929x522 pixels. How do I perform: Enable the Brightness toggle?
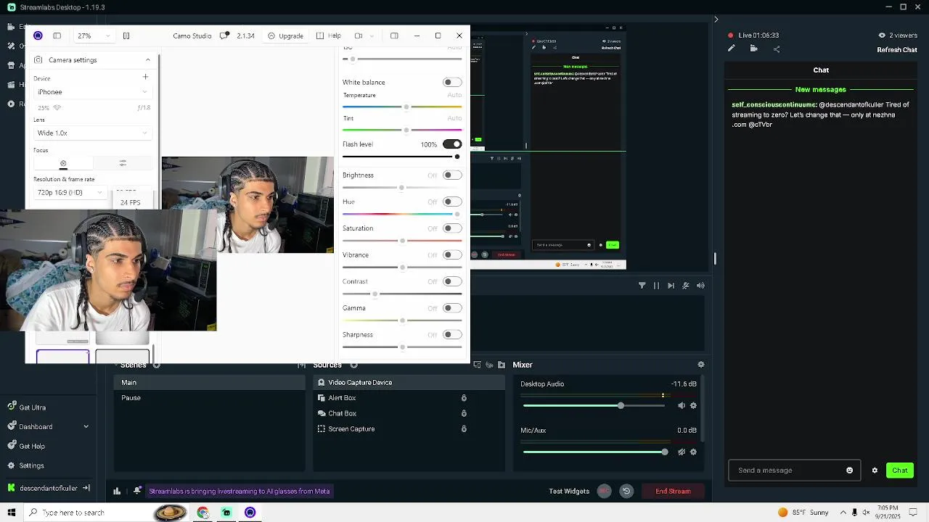451,175
